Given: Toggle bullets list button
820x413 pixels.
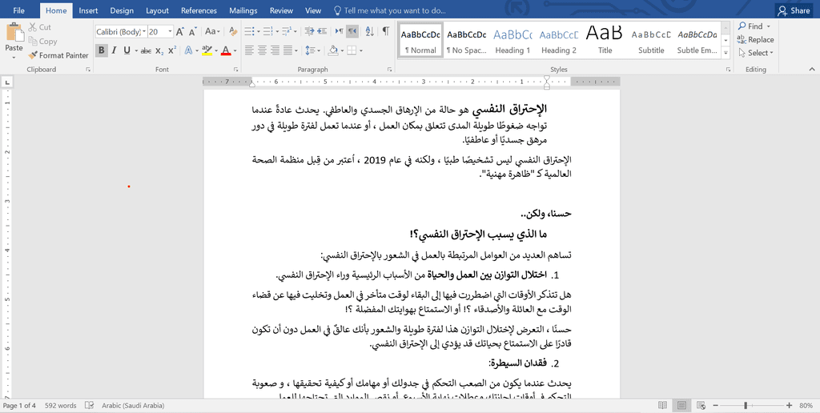Looking at the screenshot, I should [250, 31].
